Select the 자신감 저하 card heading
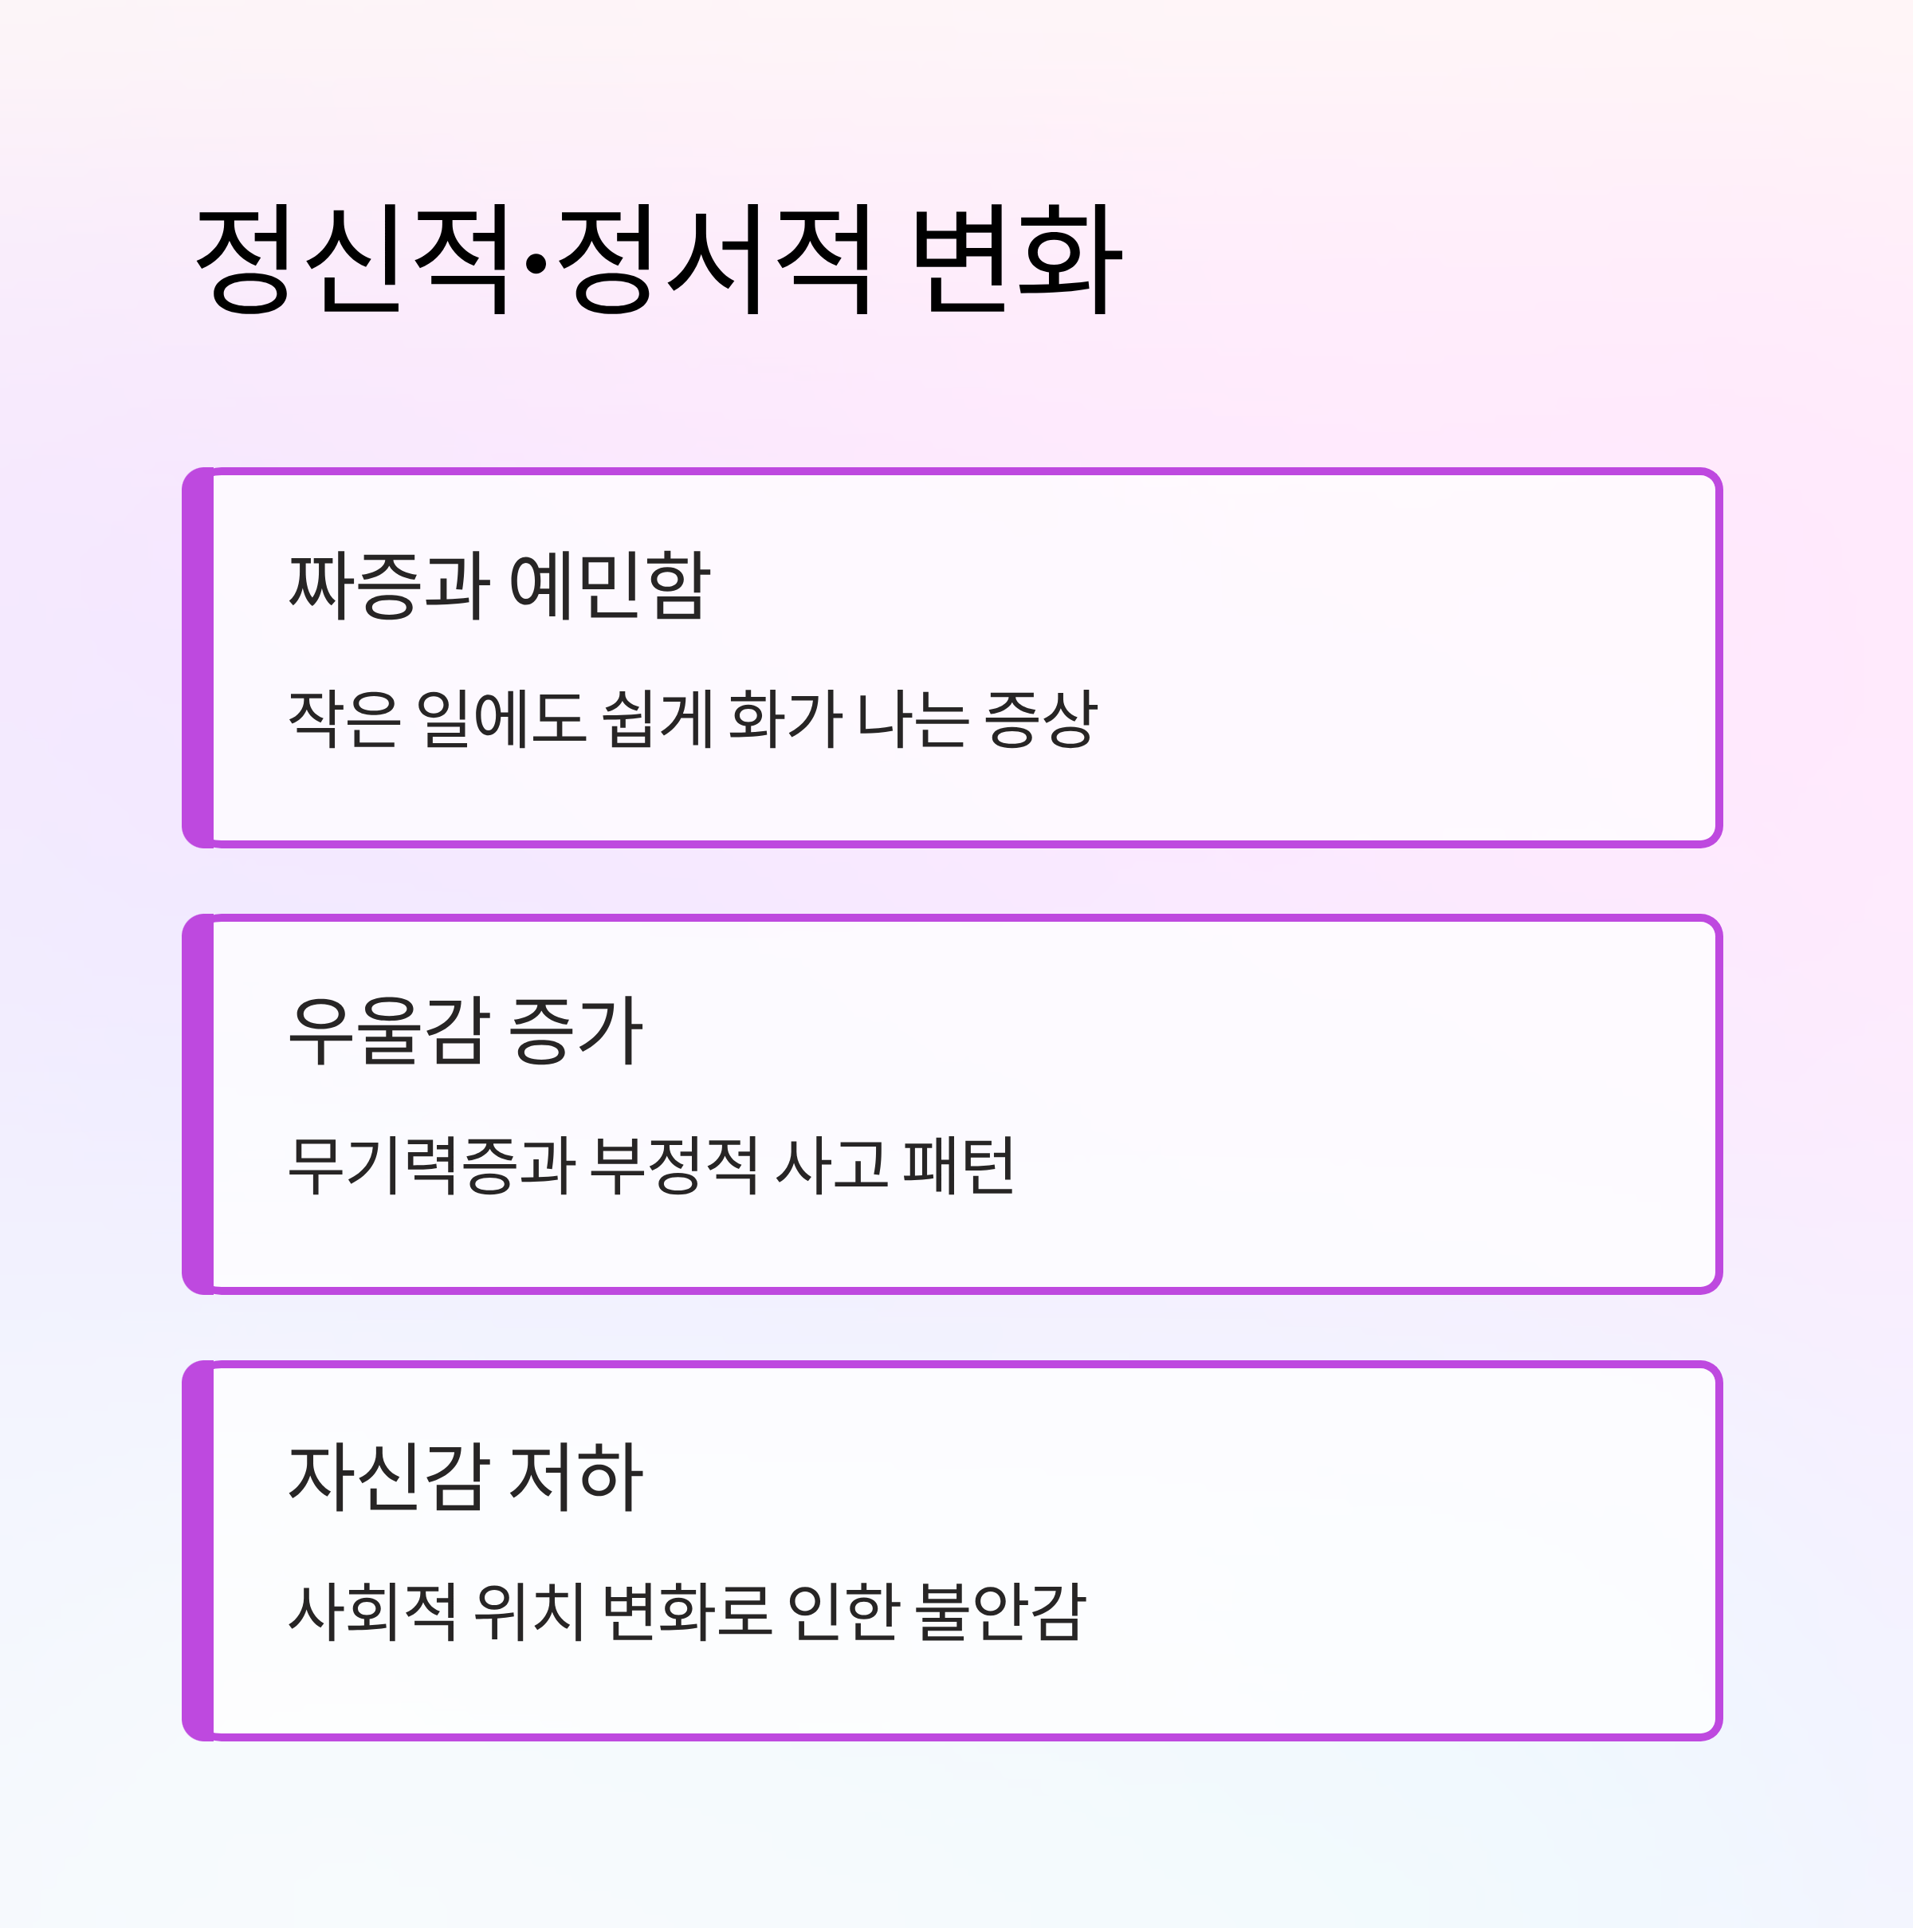Screen dimensions: 1913x1928 coord(465,1477)
